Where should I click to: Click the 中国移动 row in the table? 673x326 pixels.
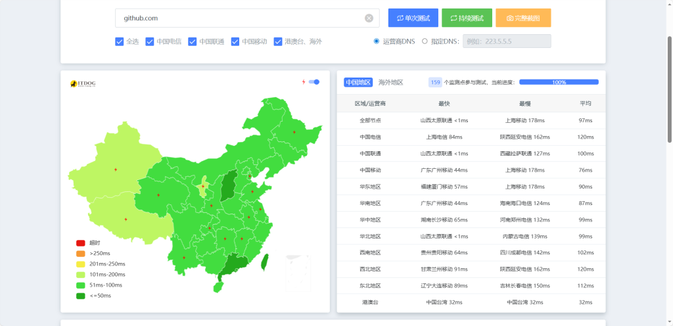471,170
